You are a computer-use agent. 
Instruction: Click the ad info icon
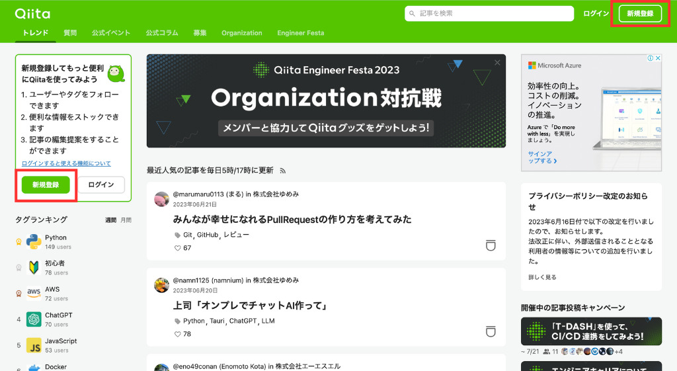pyautogui.click(x=651, y=58)
